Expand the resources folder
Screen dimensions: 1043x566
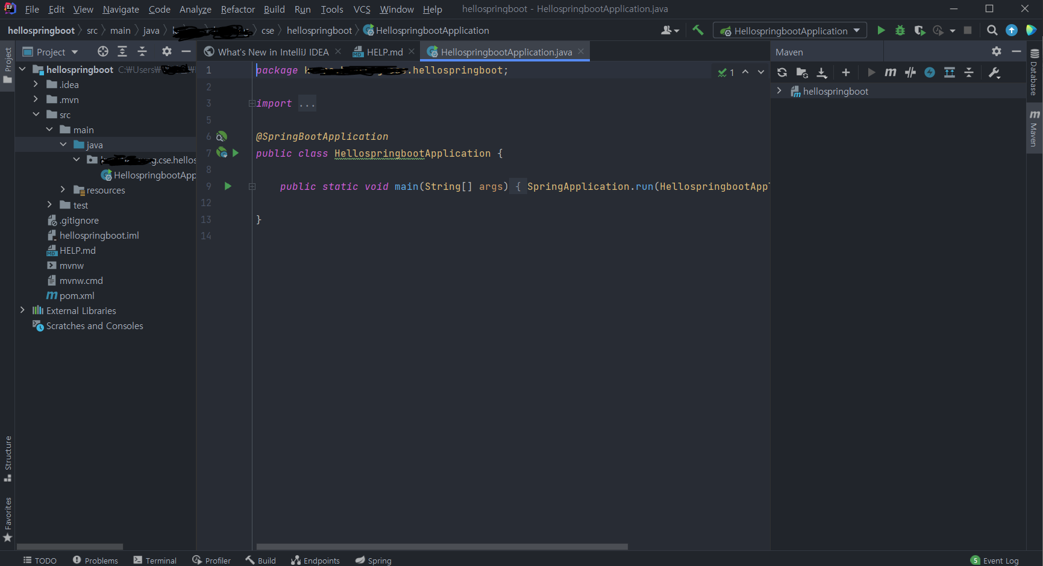[63, 190]
